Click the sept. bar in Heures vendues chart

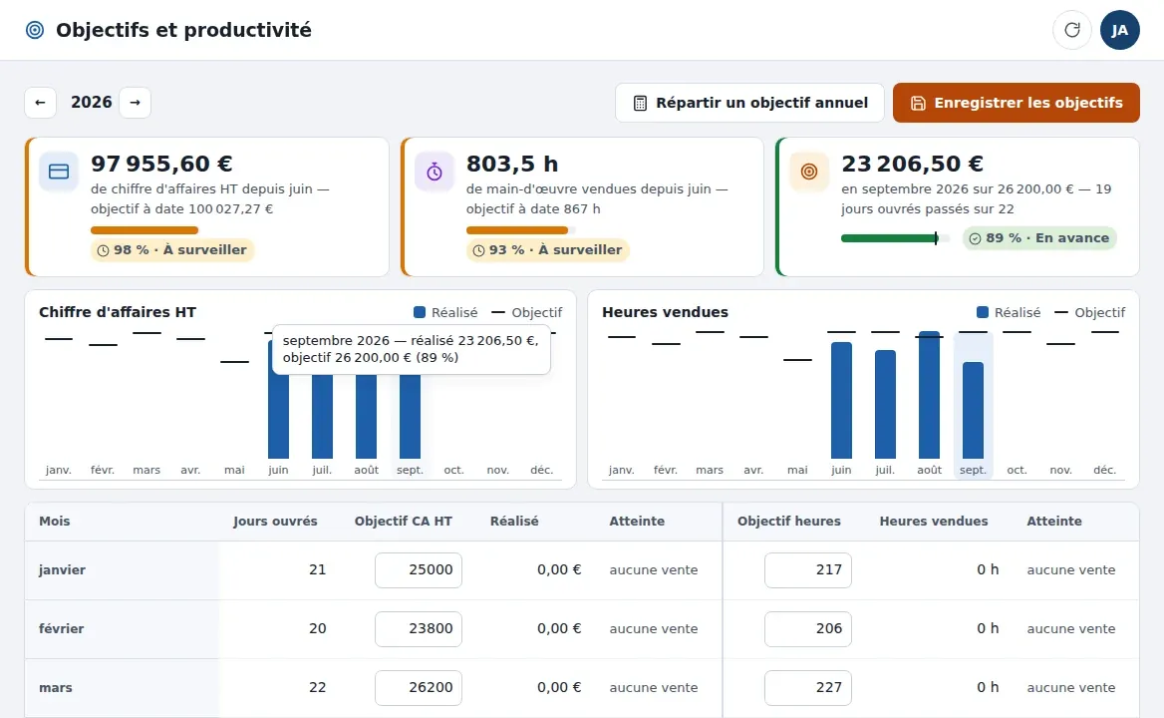click(973, 411)
